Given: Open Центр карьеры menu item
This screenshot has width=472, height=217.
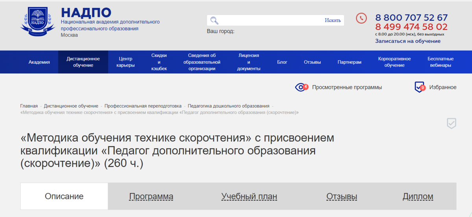Looking at the screenshot, I should pyautogui.click(x=125, y=62).
